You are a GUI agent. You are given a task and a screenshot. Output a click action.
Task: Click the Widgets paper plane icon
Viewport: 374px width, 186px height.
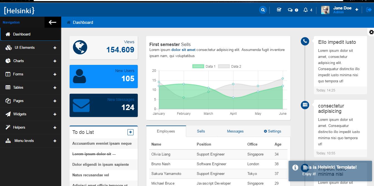pyautogui.click(x=8, y=114)
